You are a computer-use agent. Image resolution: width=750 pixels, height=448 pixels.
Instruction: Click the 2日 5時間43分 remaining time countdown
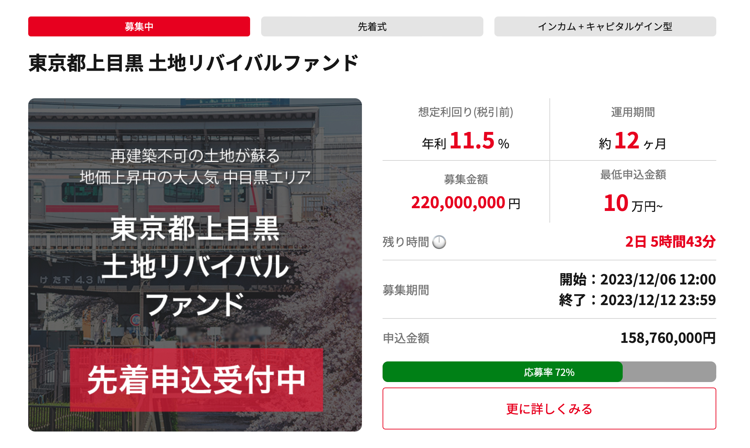coord(670,242)
